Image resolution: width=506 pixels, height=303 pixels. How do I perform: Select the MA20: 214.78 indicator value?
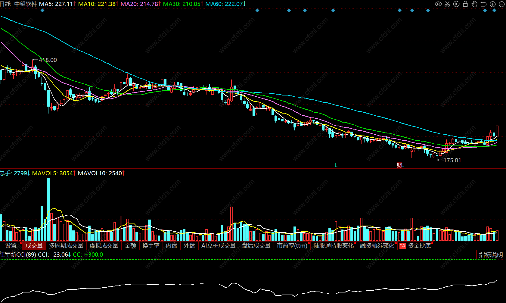[x=141, y=4]
